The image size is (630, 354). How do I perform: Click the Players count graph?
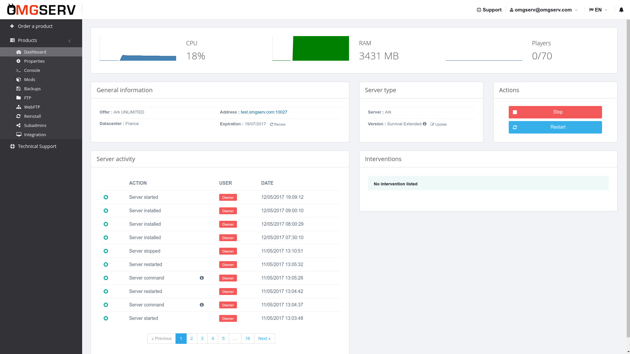point(484,49)
